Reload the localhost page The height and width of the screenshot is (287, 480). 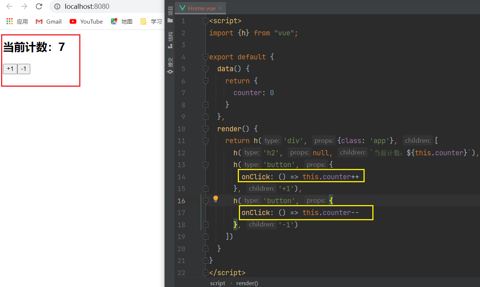tap(39, 6)
